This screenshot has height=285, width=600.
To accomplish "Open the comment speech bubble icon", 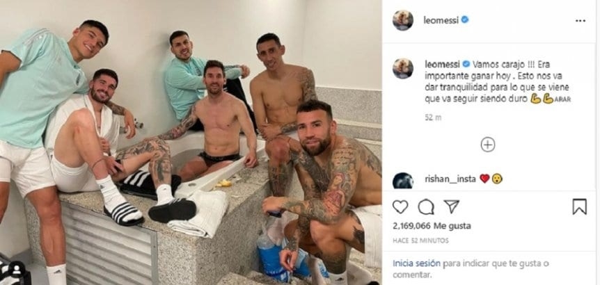I will click(426, 206).
